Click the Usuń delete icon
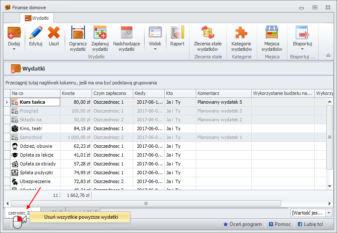 [x=54, y=33]
